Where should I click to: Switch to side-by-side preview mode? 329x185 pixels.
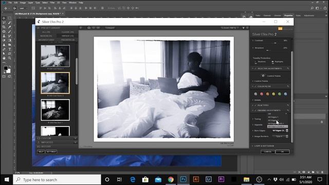[x=98, y=28]
